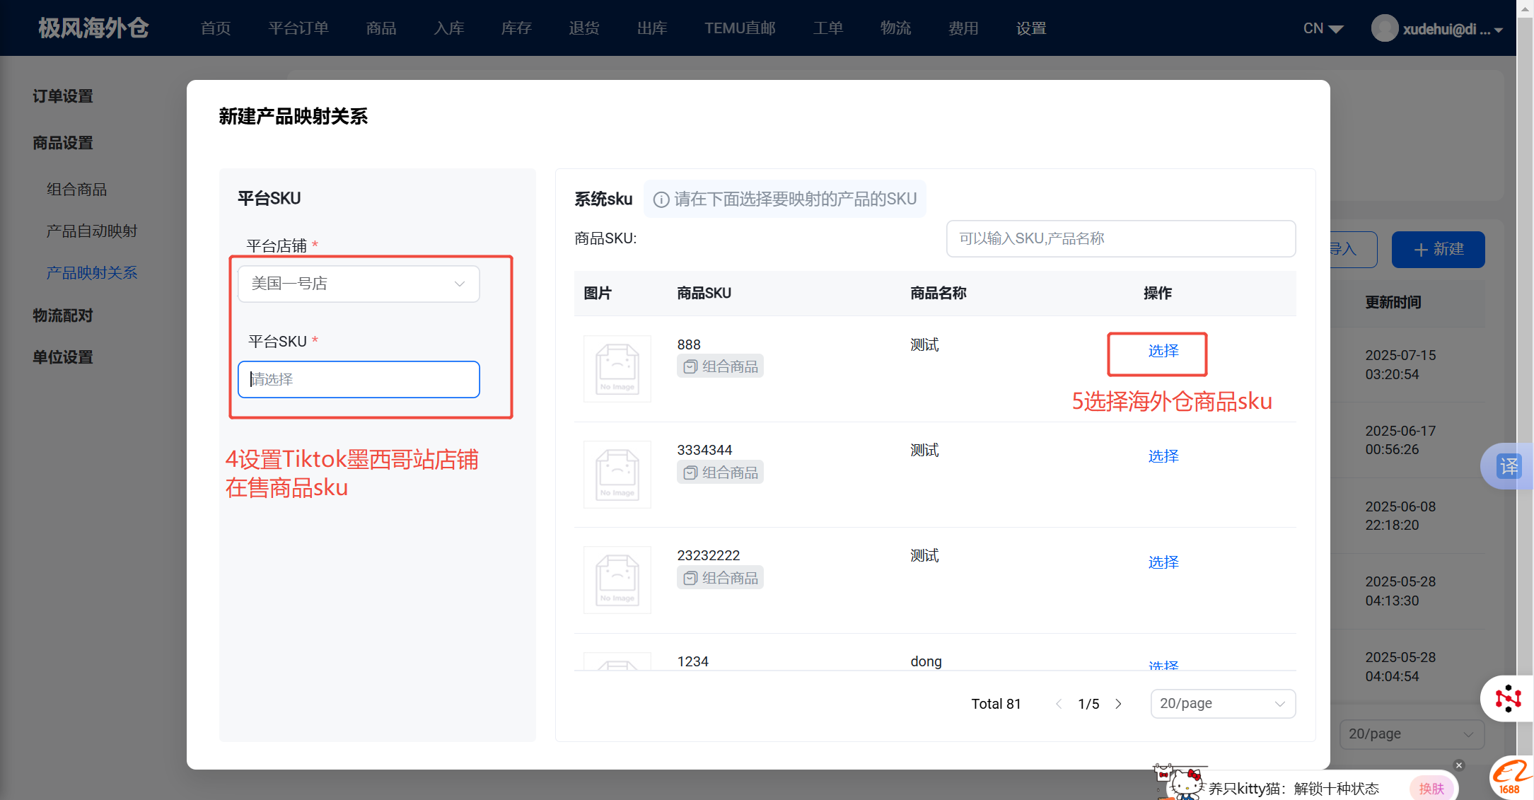The height and width of the screenshot is (800, 1534).
Task: Open 产品映射关系 sidebar item
Action: (92, 273)
